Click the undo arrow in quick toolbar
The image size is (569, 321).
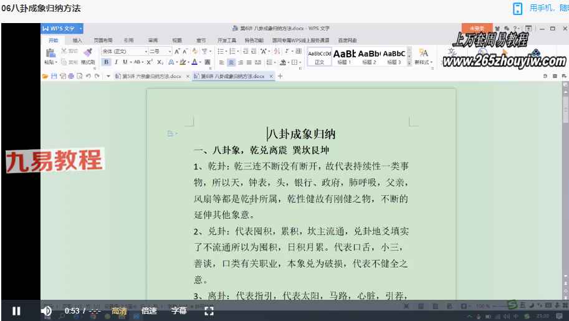[88, 76]
